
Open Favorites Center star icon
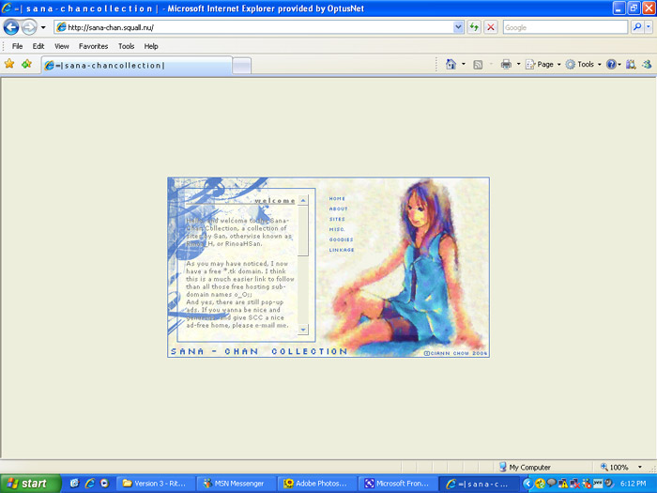coord(9,64)
